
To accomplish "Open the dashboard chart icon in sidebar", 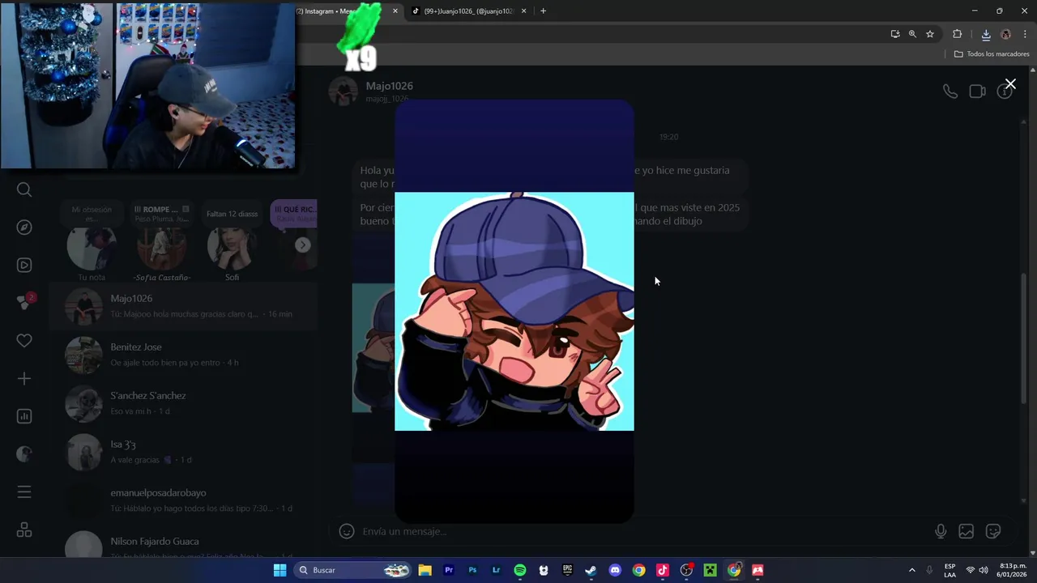I will click(x=24, y=416).
